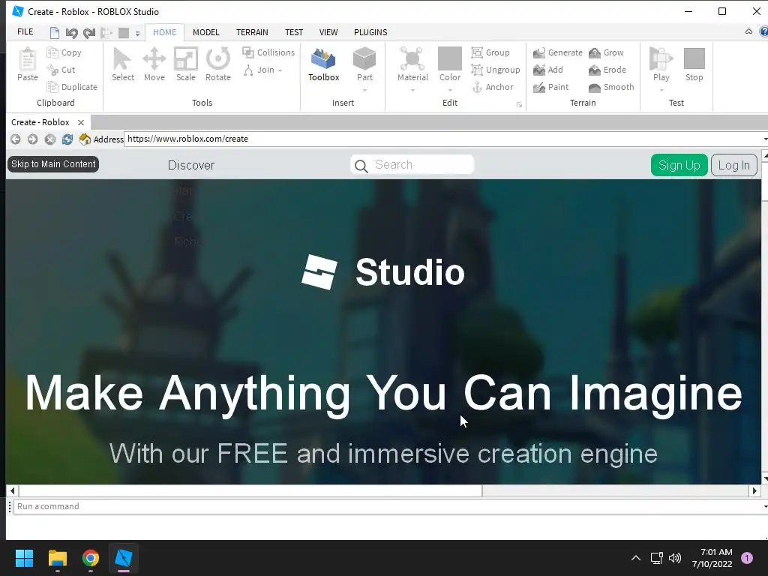Screen dimensions: 768x576
Task: Click the Undo icon in quick access
Action: coord(72,33)
